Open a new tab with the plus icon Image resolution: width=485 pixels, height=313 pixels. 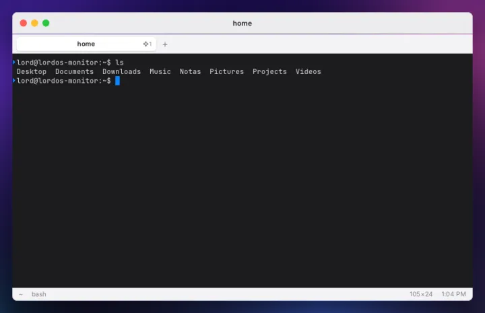coord(165,44)
